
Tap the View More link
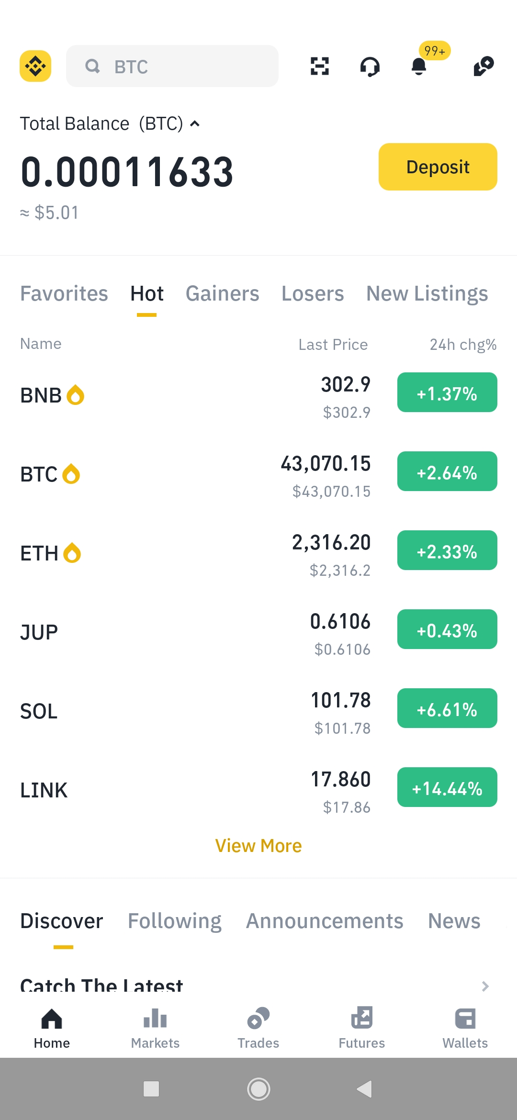point(258,846)
